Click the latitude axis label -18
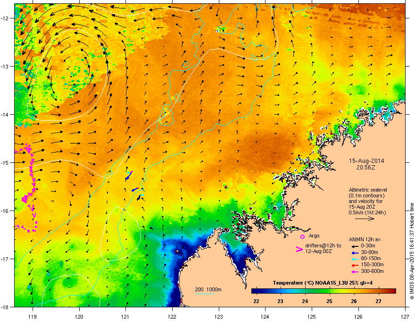This screenshot has width=415, height=321. tap(6, 307)
